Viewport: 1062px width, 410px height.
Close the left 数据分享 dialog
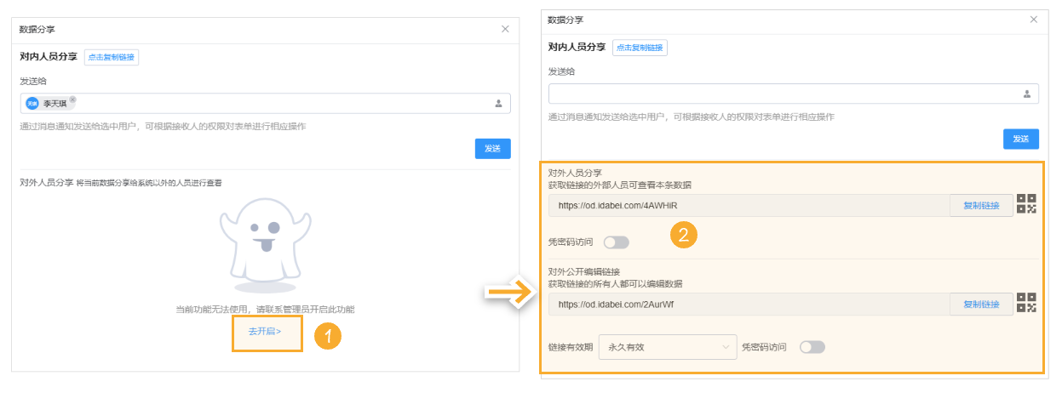tap(505, 29)
